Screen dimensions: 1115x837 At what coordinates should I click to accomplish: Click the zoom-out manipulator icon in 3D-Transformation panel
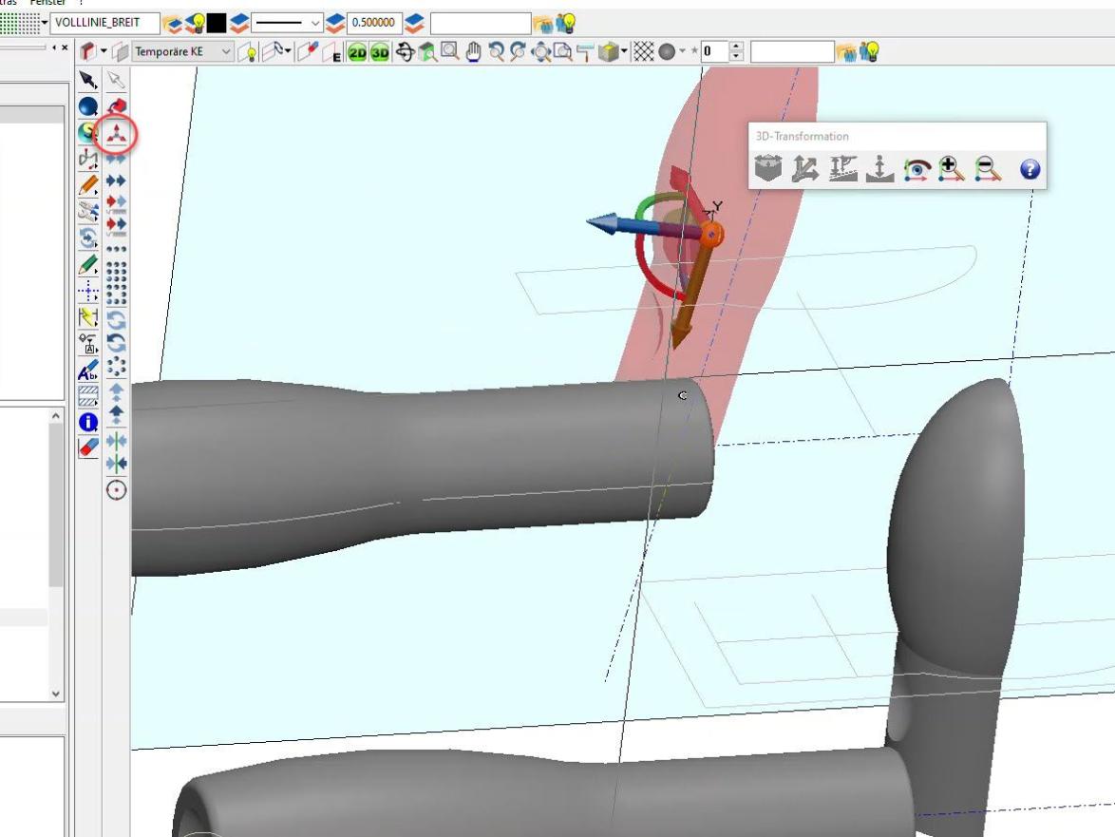[x=989, y=170]
